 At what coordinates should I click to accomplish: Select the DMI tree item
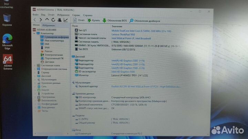pos(45,44)
